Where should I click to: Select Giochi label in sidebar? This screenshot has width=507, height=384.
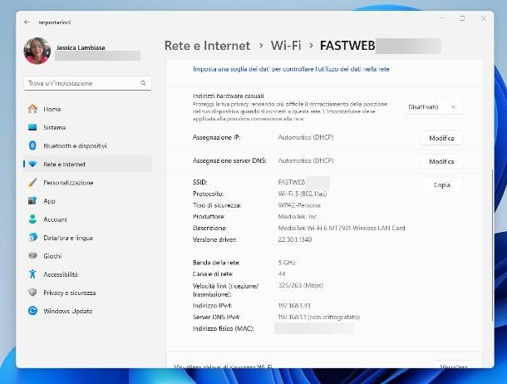click(52, 256)
